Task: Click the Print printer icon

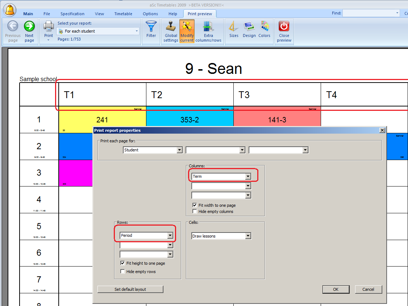Action: 49,26
